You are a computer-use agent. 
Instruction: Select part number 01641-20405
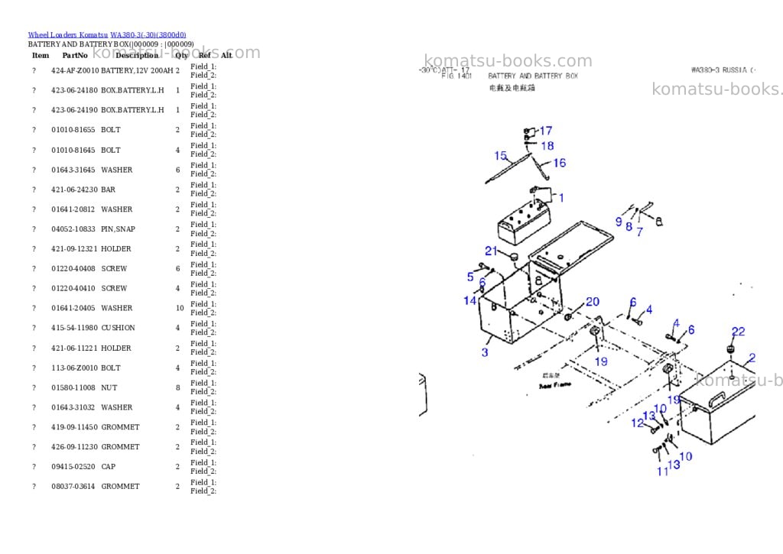73,309
